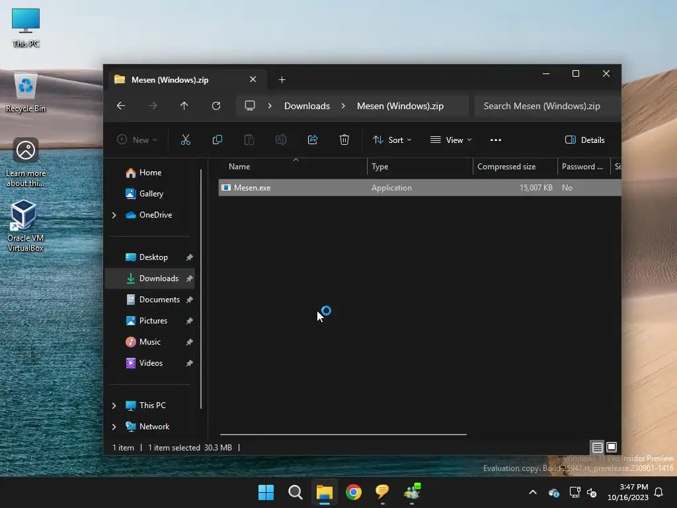677x508 pixels.
Task: Click Downloads breadcrumb in address bar
Action: point(307,106)
